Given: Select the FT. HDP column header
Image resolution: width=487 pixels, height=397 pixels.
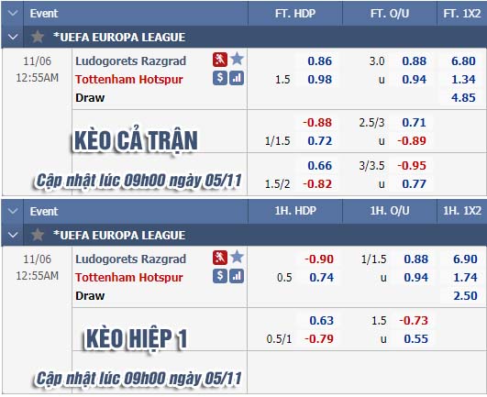Looking at the screenshot, I should (x=295, y=14).
